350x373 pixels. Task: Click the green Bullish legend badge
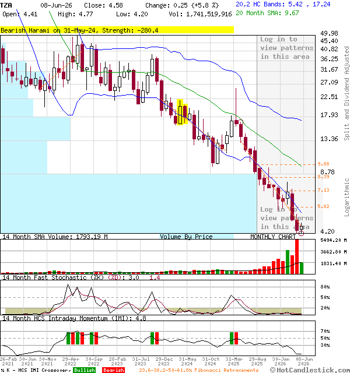click(85, 370)
